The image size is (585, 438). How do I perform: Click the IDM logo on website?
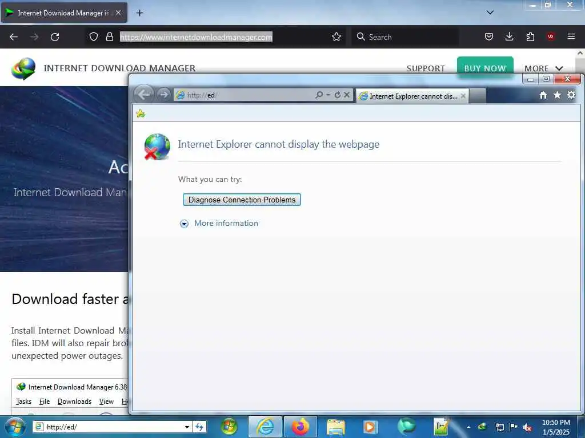click(x=23, y=68)
